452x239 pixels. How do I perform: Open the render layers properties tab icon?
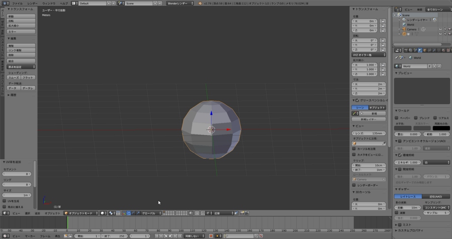point(411,50)
